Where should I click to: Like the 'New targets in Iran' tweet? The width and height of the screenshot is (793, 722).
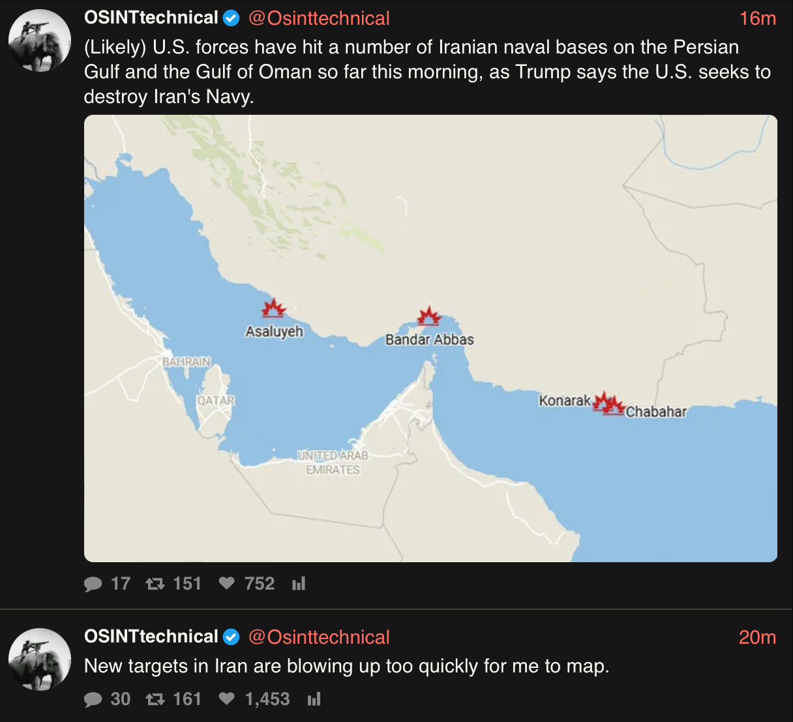[226, 699]
